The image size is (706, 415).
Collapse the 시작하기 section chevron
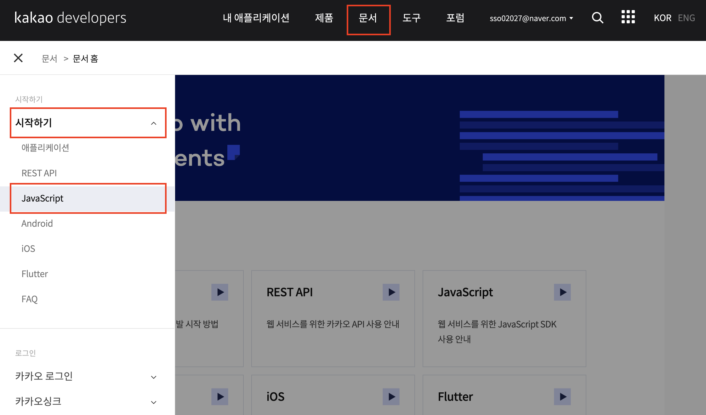point(154,123)
